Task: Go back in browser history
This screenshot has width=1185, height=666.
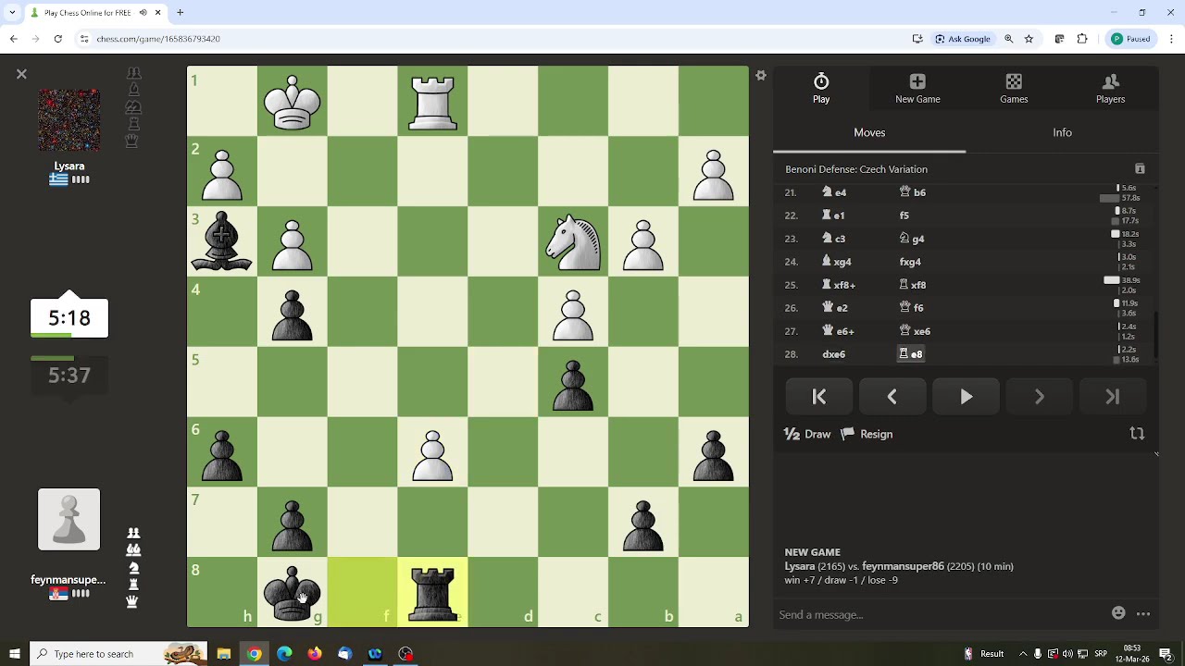Action: tap(13, 39)
